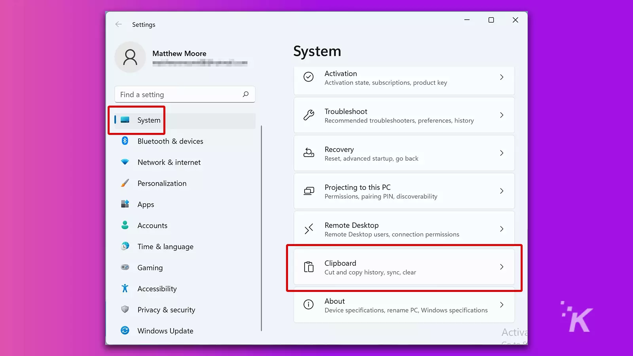Click the Bluetooth icon in sidebar
Image resolution: width=633 pixels, height=356 pixels.
tap(125, 141)
